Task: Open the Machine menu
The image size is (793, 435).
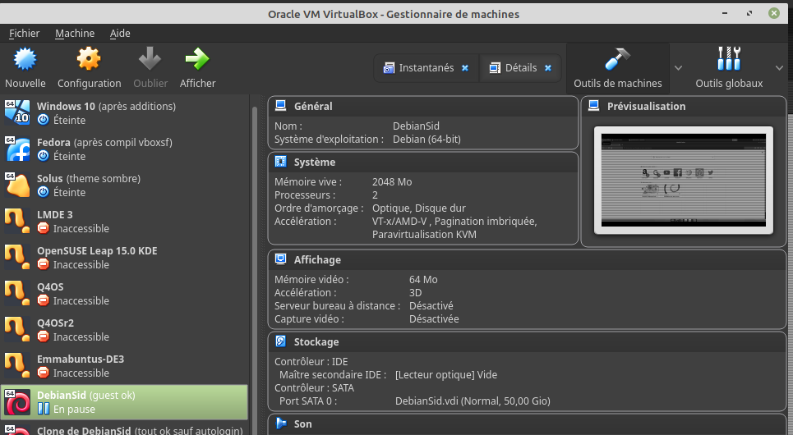Action: point(75,34)
